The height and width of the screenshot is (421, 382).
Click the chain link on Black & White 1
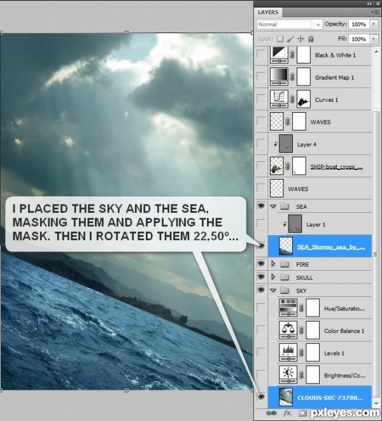coord(292,55)
